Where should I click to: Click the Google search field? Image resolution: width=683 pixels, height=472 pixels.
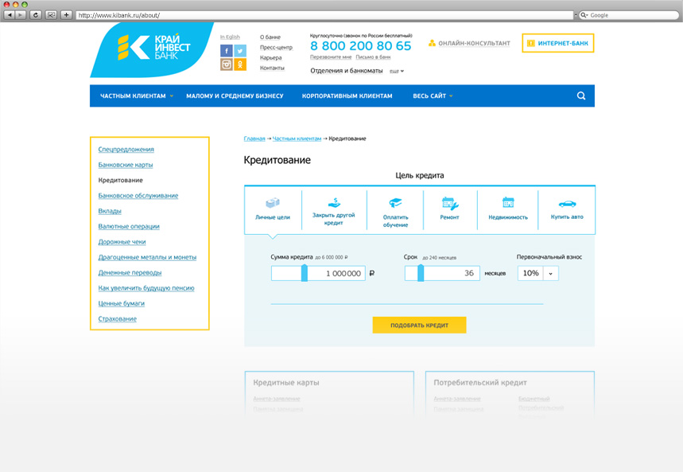coord(629,15)
